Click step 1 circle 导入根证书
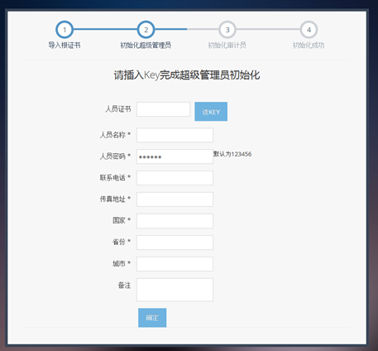 (x=65, y=30)
